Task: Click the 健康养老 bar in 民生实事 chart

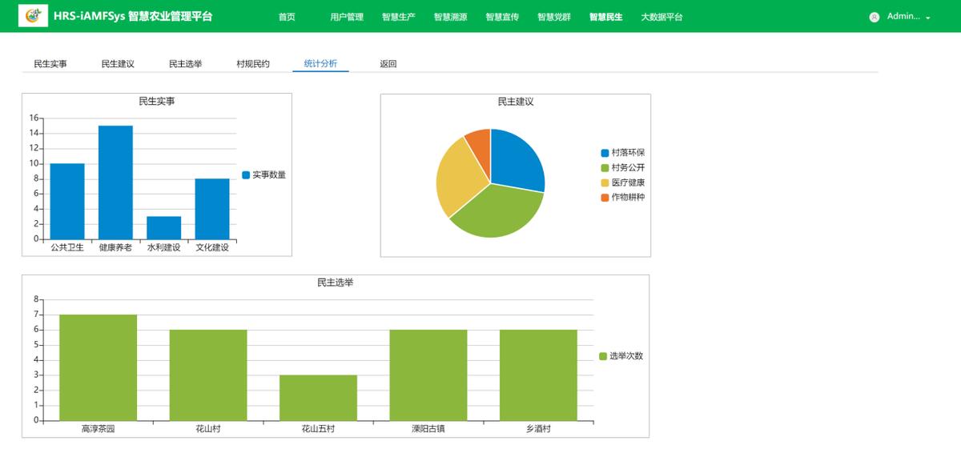Action: [x=115, y=182]
